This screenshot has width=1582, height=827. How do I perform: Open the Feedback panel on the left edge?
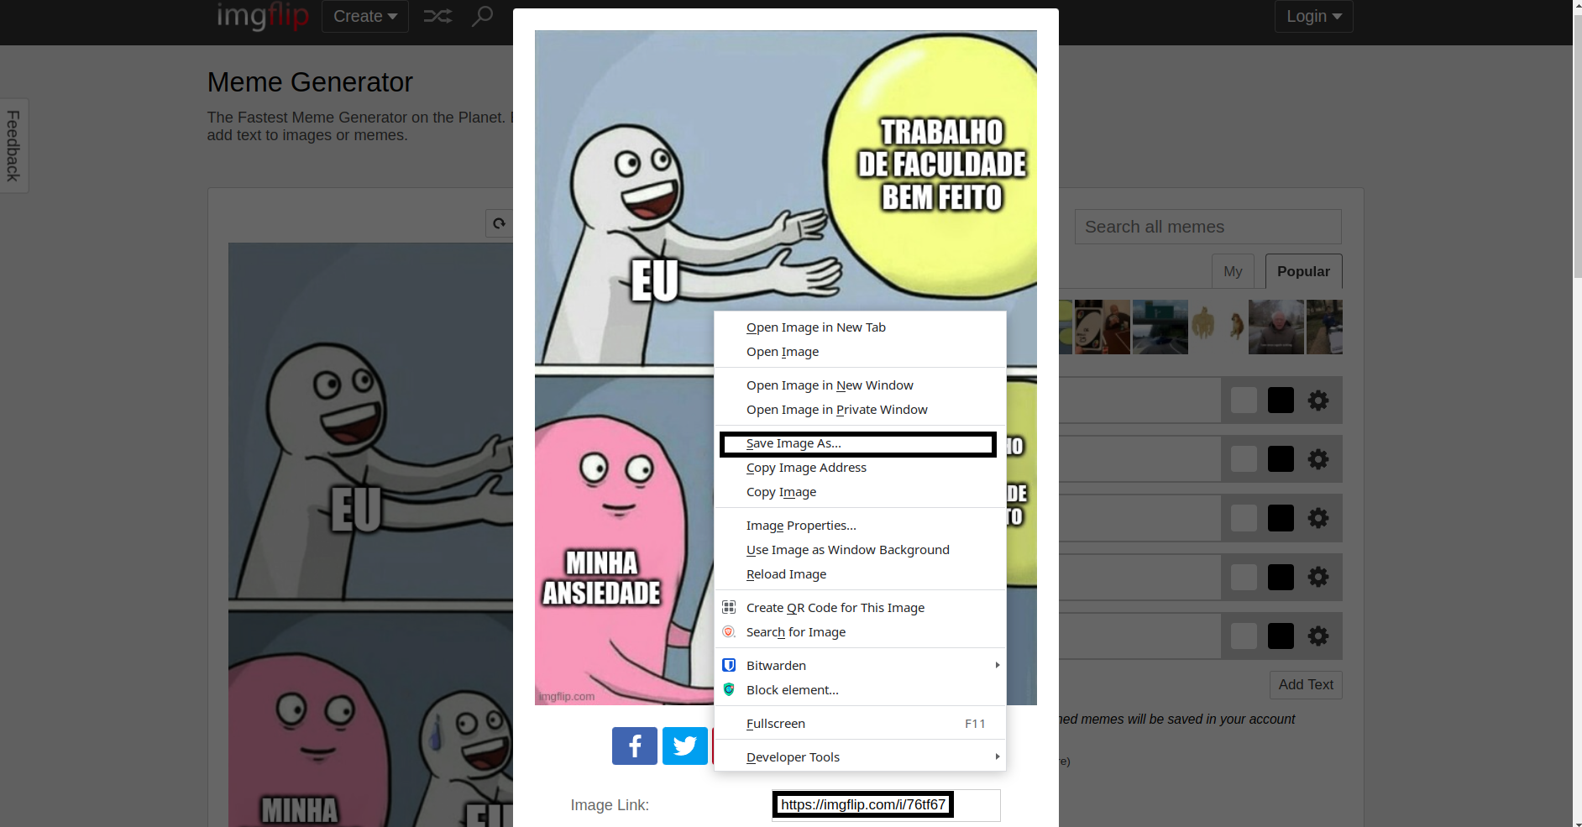click(x=13, y=145)
